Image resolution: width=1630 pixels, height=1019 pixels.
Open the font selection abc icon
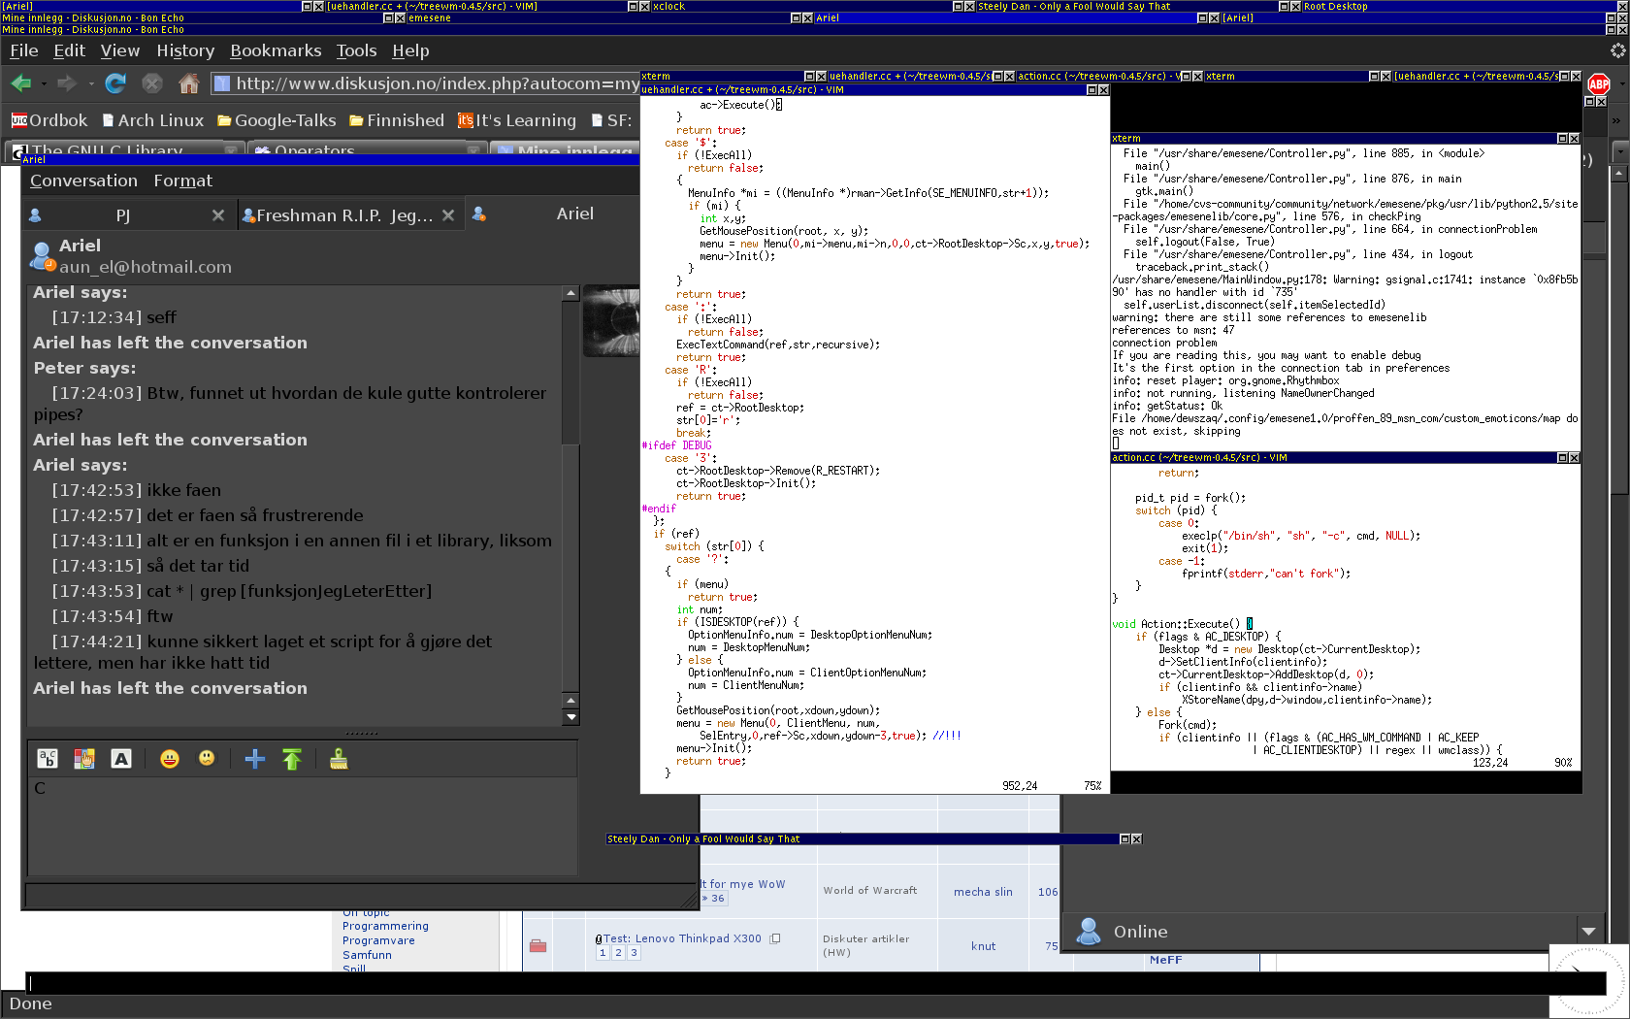pos(48,759)
